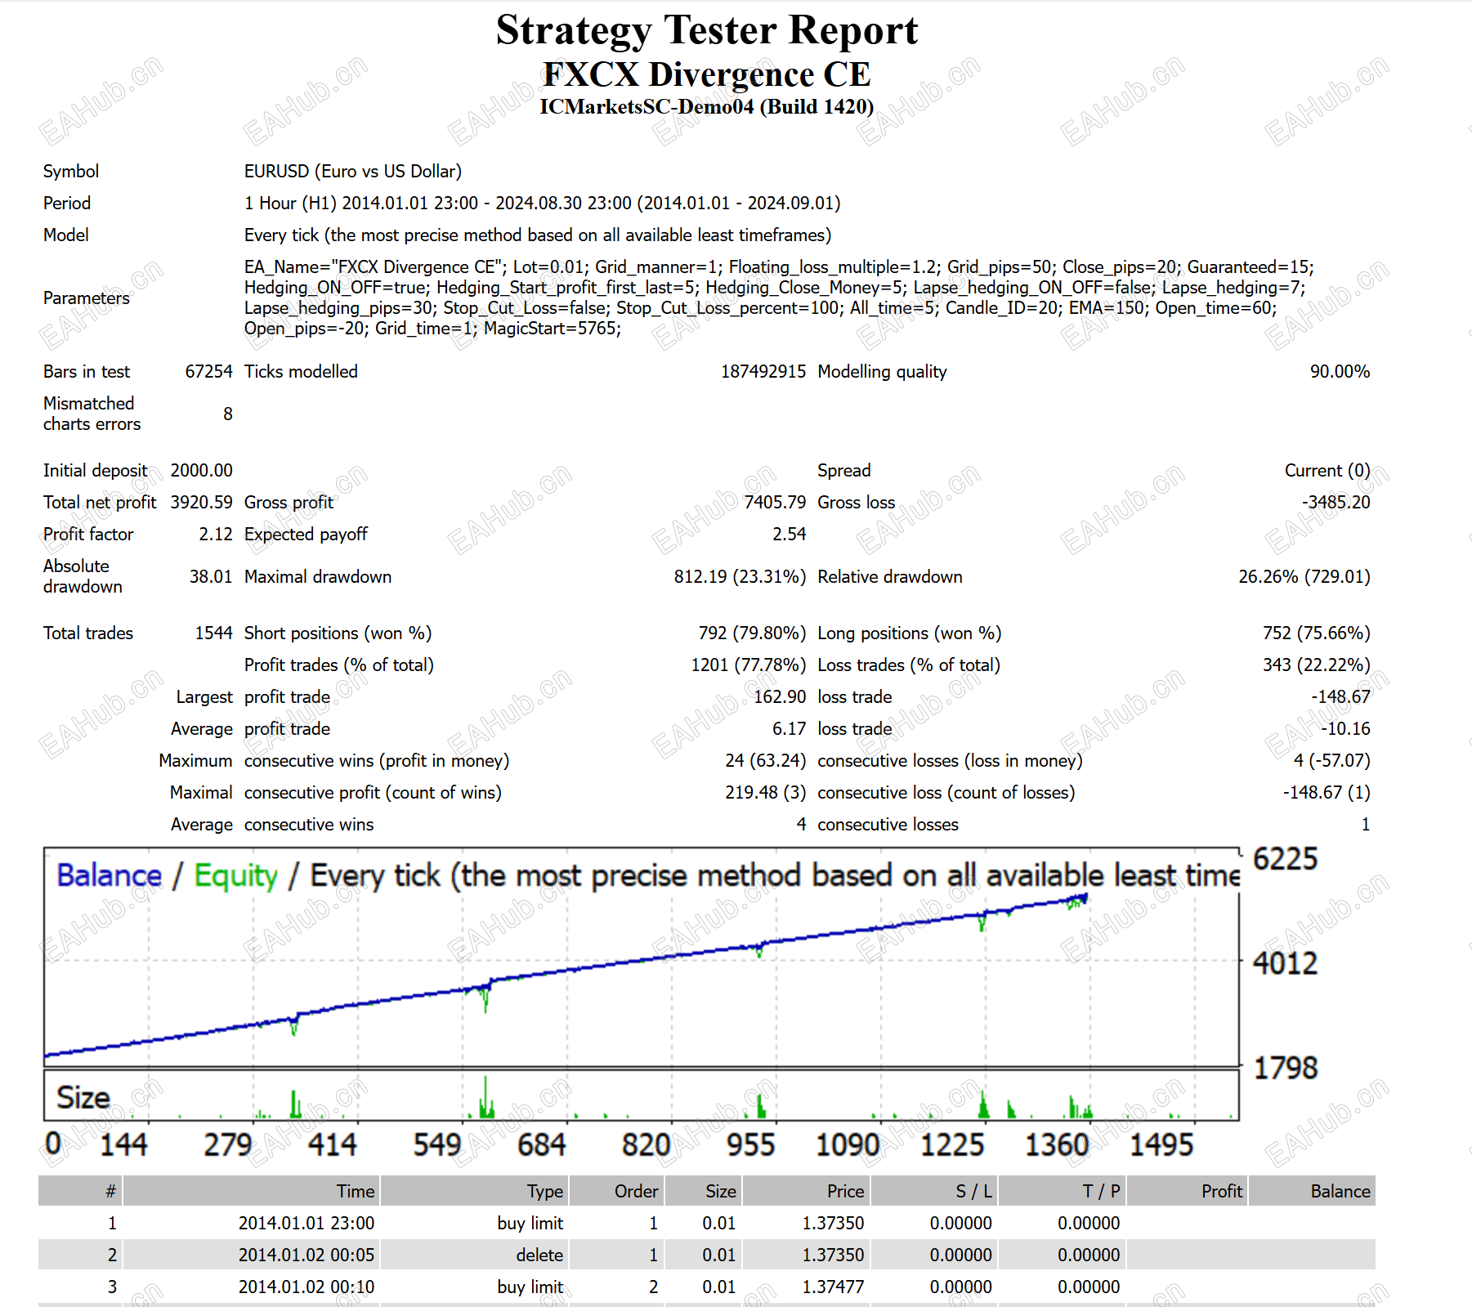
Task: Click row 2 time 2014.01.02 00:05
Action: [x=306, y=1255]
